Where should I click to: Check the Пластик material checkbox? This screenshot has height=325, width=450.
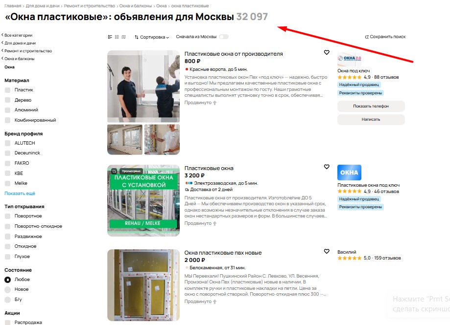[8, 90]
